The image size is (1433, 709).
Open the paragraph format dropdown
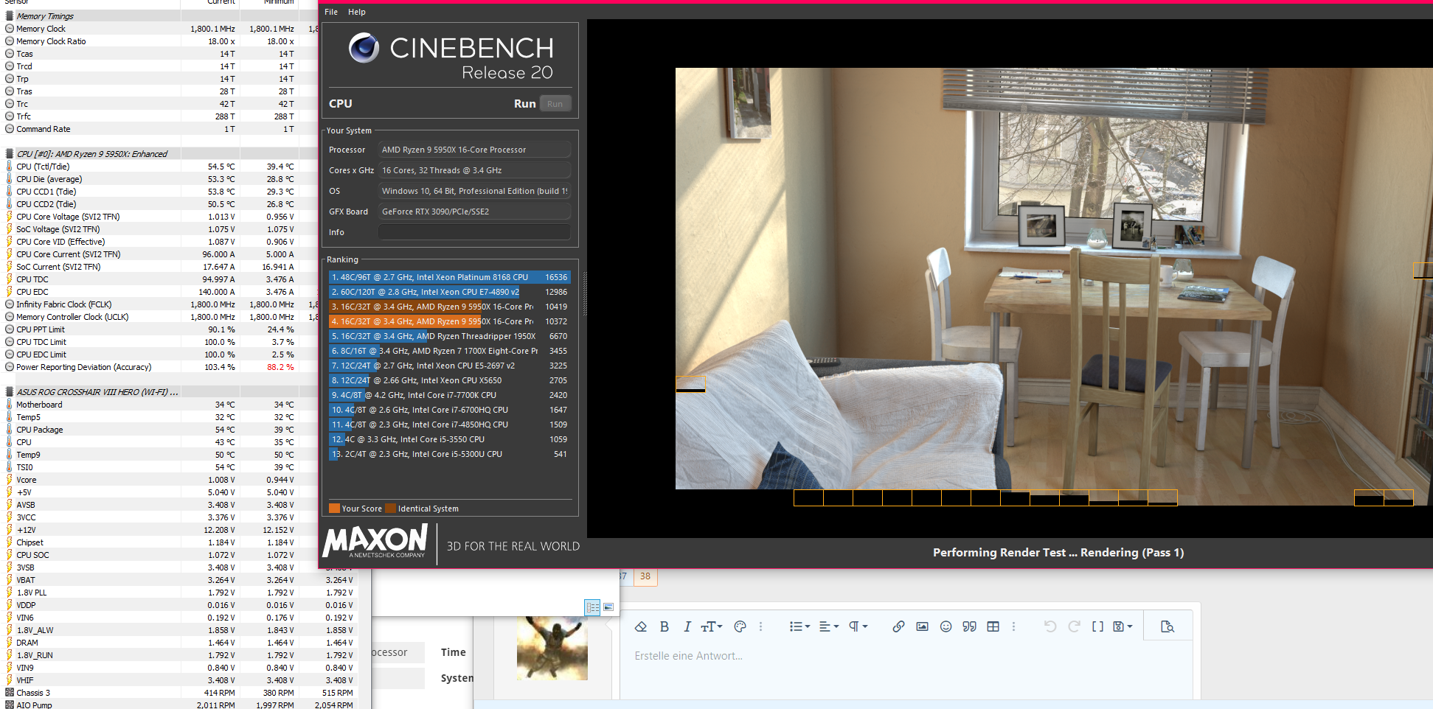coord(858,626)
